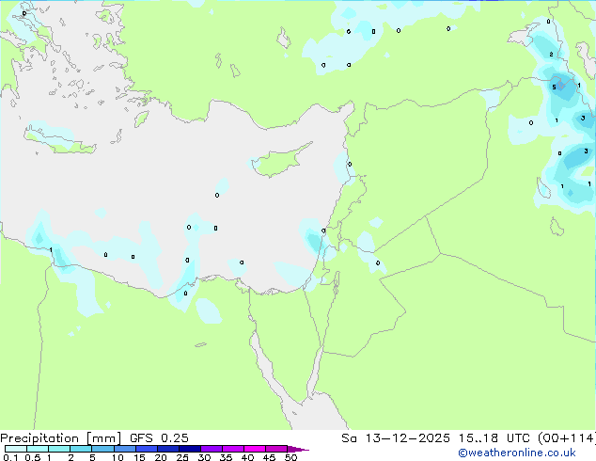The image size is (596, 461).
Task: Click the precipitation value "2" on the map
Action: tap(551, 55)
